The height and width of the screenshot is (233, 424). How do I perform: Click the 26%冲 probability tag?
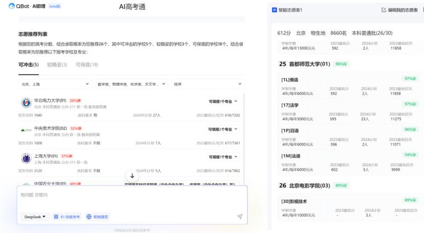click(75, 101)
